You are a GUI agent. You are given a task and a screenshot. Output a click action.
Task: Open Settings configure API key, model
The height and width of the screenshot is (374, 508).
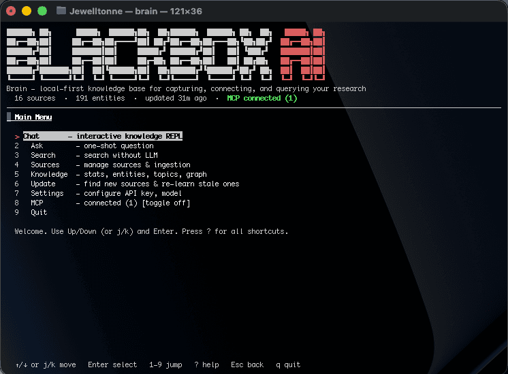(98, 194)
